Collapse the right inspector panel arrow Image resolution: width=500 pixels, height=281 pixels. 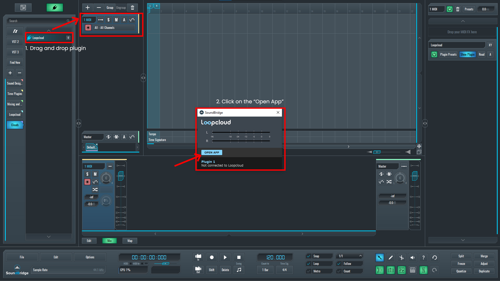425,123
